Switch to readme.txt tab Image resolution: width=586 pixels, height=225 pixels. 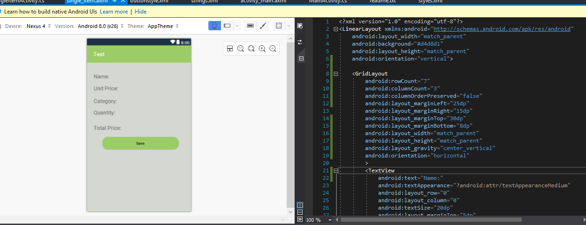(x=382, y=1)
